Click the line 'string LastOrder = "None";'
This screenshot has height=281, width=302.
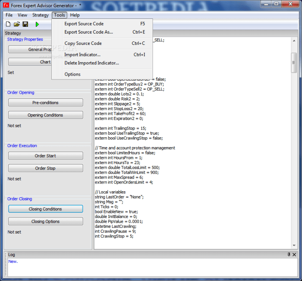119,197
